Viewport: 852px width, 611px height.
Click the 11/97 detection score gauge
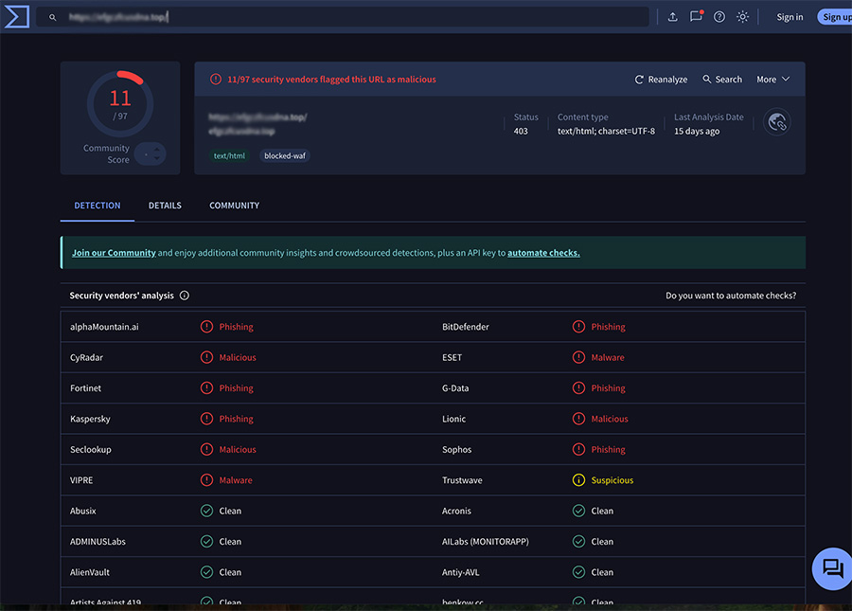point(120,104)
